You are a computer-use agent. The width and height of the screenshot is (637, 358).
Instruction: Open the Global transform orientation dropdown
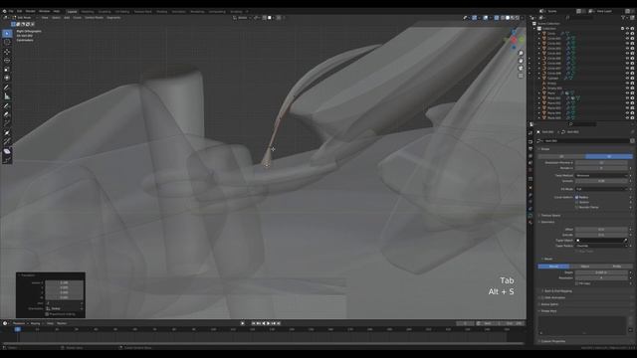242,18
